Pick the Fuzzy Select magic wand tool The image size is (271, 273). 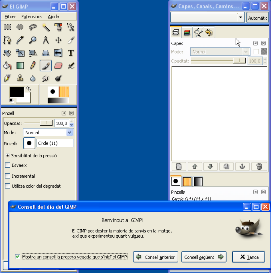coord(46,27)
